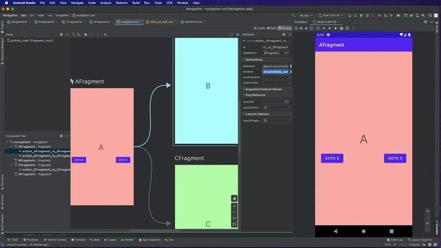Click the Apple menu icon
Viewport: 441px width, 248px height.
point(6,3)
